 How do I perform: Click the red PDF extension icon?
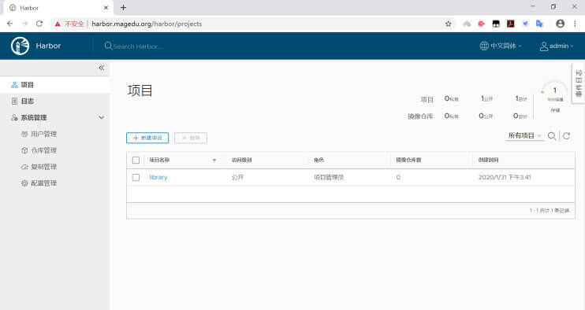click(x=510, y=24)
